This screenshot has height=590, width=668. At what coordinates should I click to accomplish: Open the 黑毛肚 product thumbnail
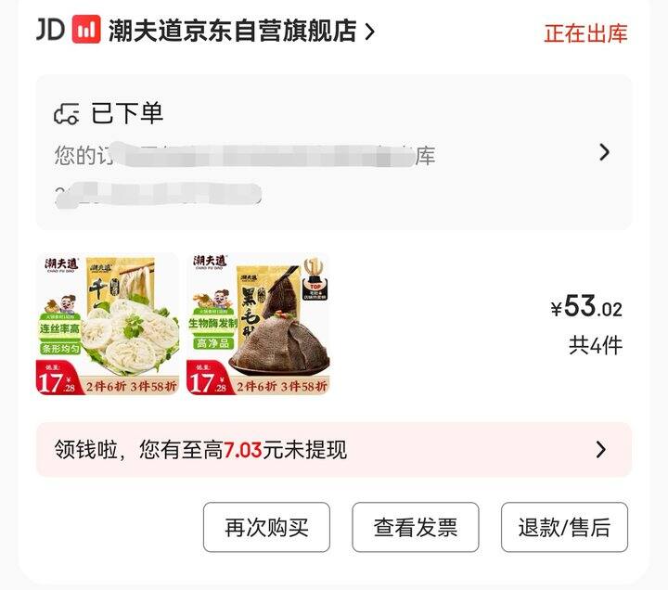tap(258, 324)
